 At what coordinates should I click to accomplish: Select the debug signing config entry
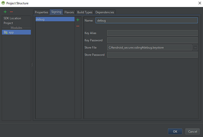pos(55,19)
